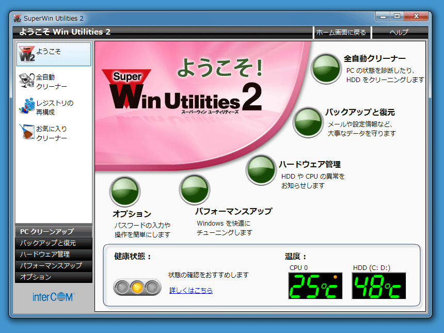This screenshot has width=444, height=333.
Task: Select the ようこそ W2 sidebar icon
Action: (x=27, y=54)
